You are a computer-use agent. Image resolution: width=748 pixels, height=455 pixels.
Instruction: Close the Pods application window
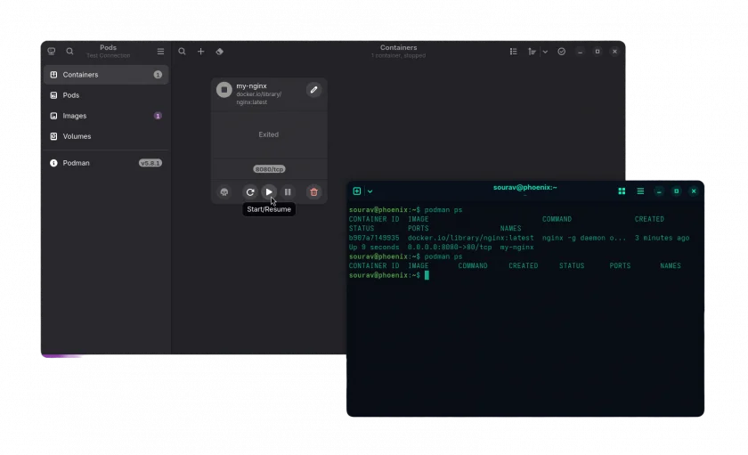614,51
